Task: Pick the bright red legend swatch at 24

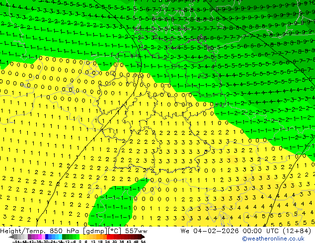Action: (x=108, y=237)
